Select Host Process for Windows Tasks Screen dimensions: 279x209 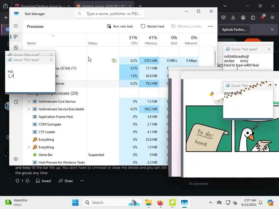(x=62, y=162)
